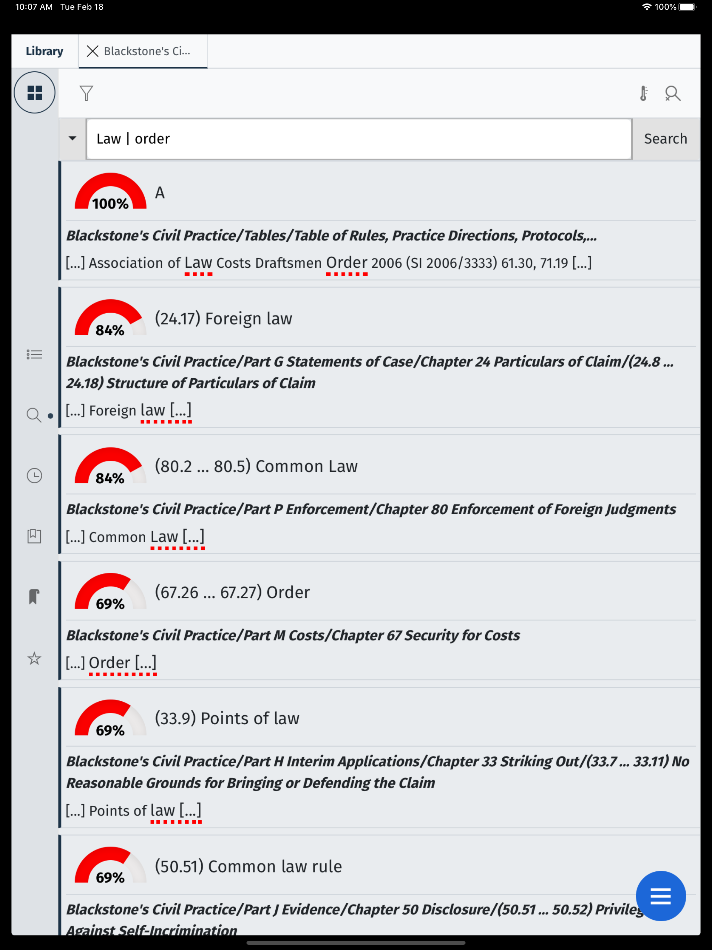This screenshot has height=950, width=712.
Task: Close the Blackstone's Ci... tab
Action: (x=92, y=51)
